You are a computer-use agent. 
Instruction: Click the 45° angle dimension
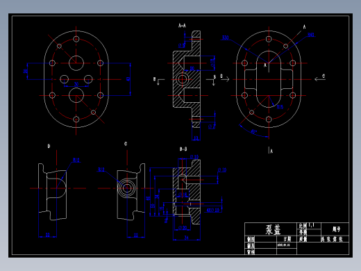pos(254,131)
